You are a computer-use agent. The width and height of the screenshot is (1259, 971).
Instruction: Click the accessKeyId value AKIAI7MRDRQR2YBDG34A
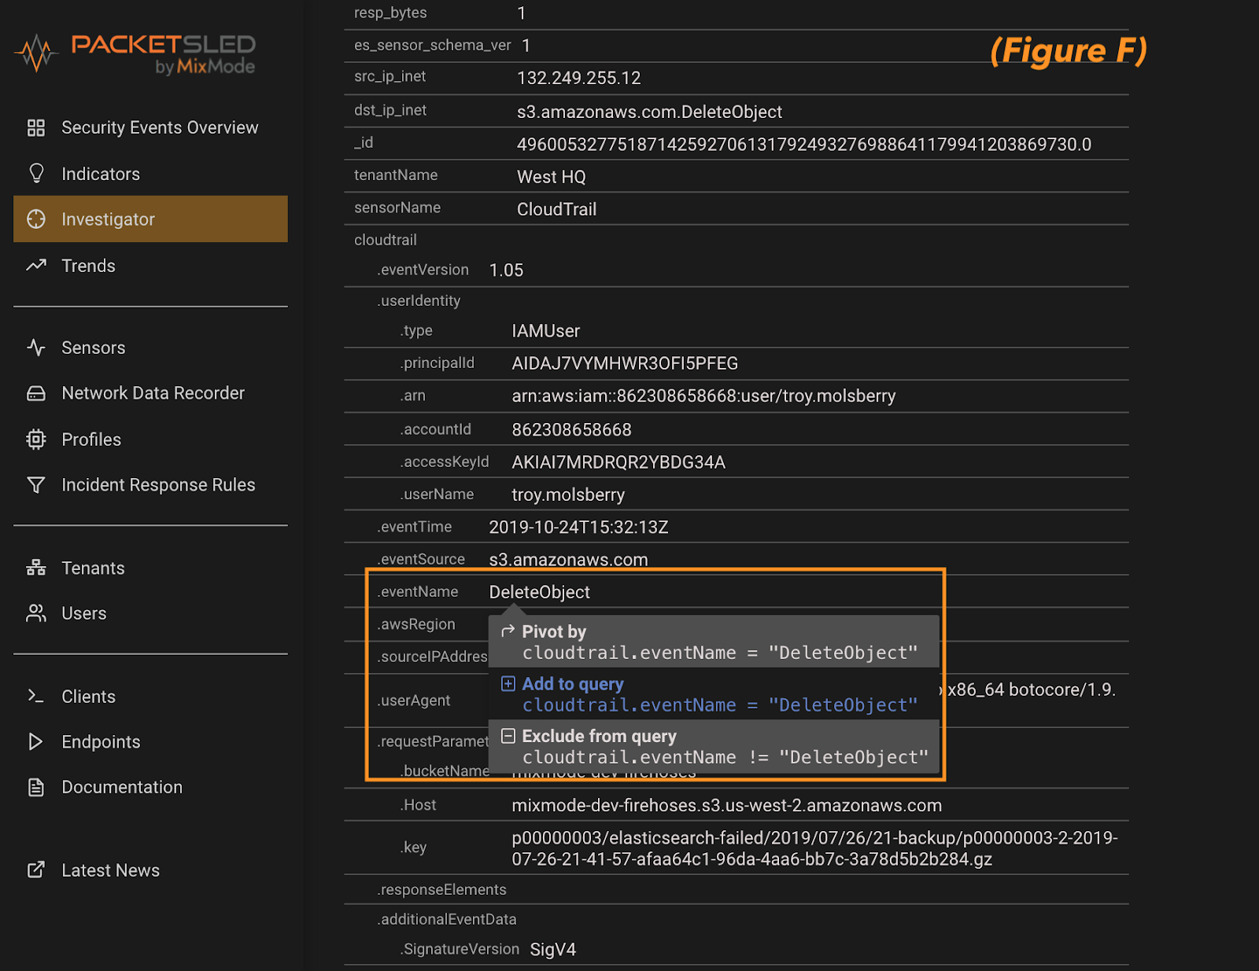618,462
